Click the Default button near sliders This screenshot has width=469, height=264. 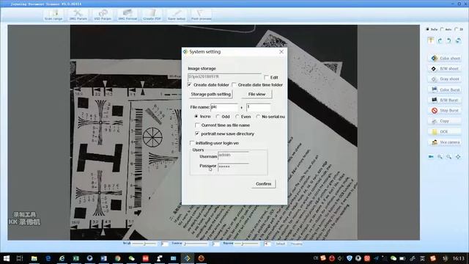pyautogui.click(x=280, y=243)
